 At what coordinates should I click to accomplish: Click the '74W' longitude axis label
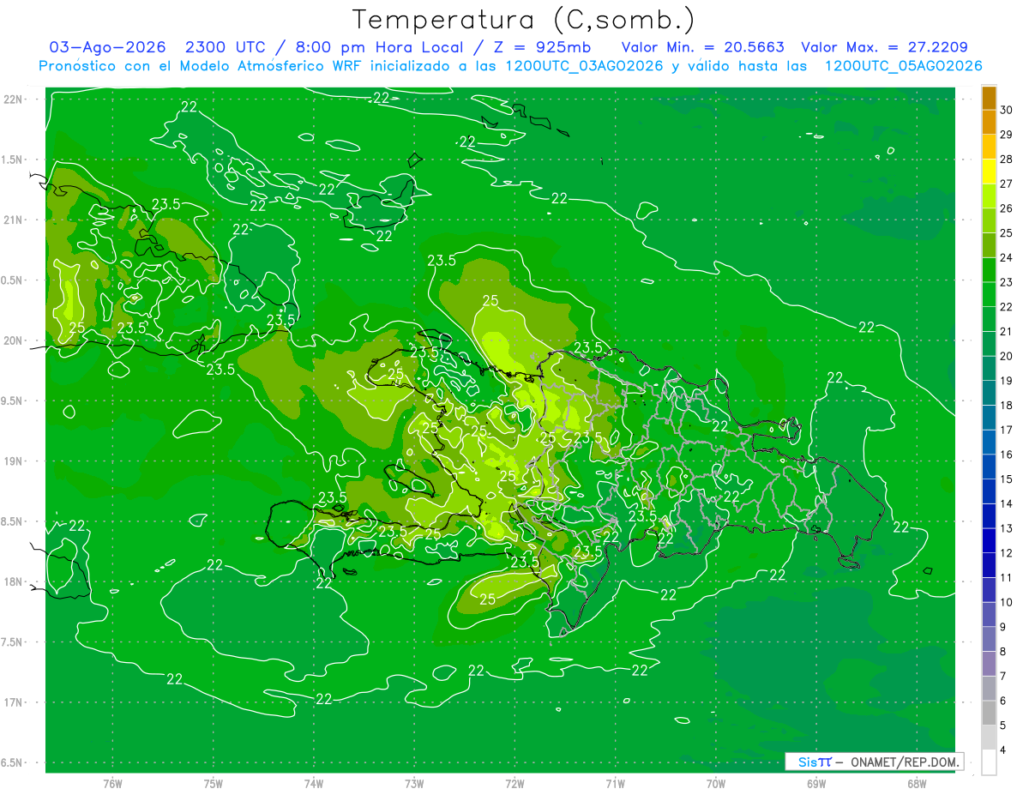click(314, 783)
